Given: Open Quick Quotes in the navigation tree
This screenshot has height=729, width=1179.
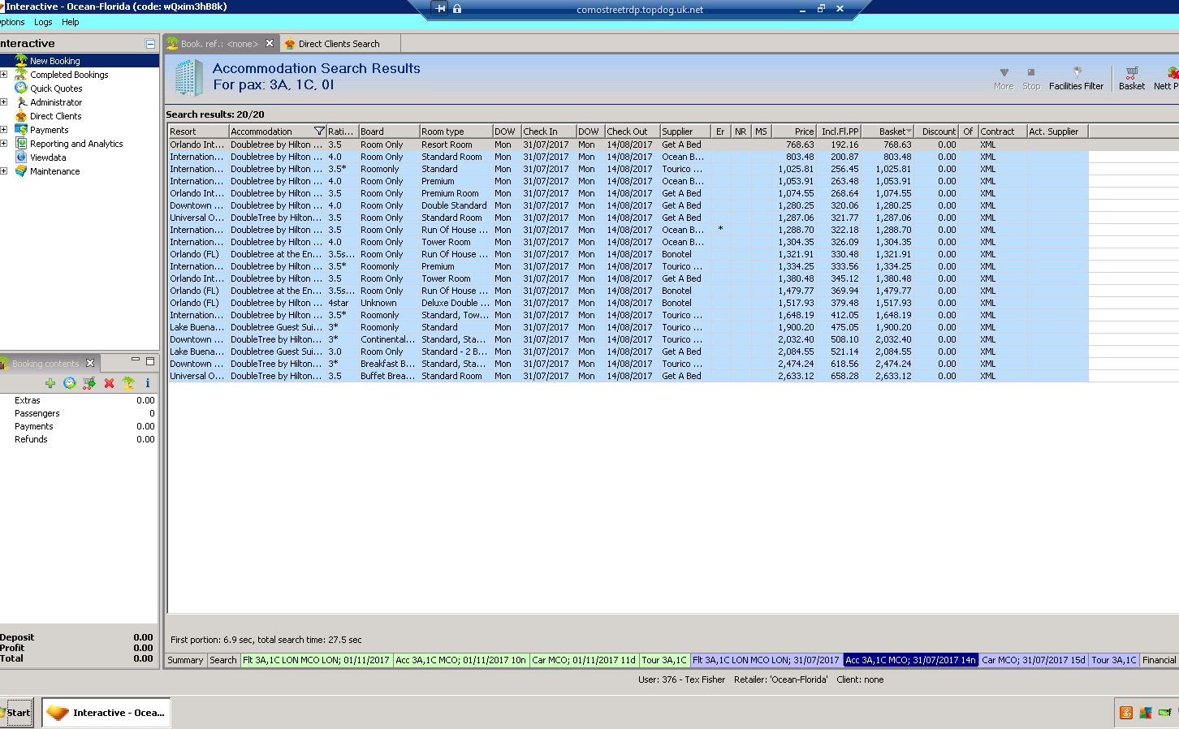Looking at the screenshot, I should 56,88.
